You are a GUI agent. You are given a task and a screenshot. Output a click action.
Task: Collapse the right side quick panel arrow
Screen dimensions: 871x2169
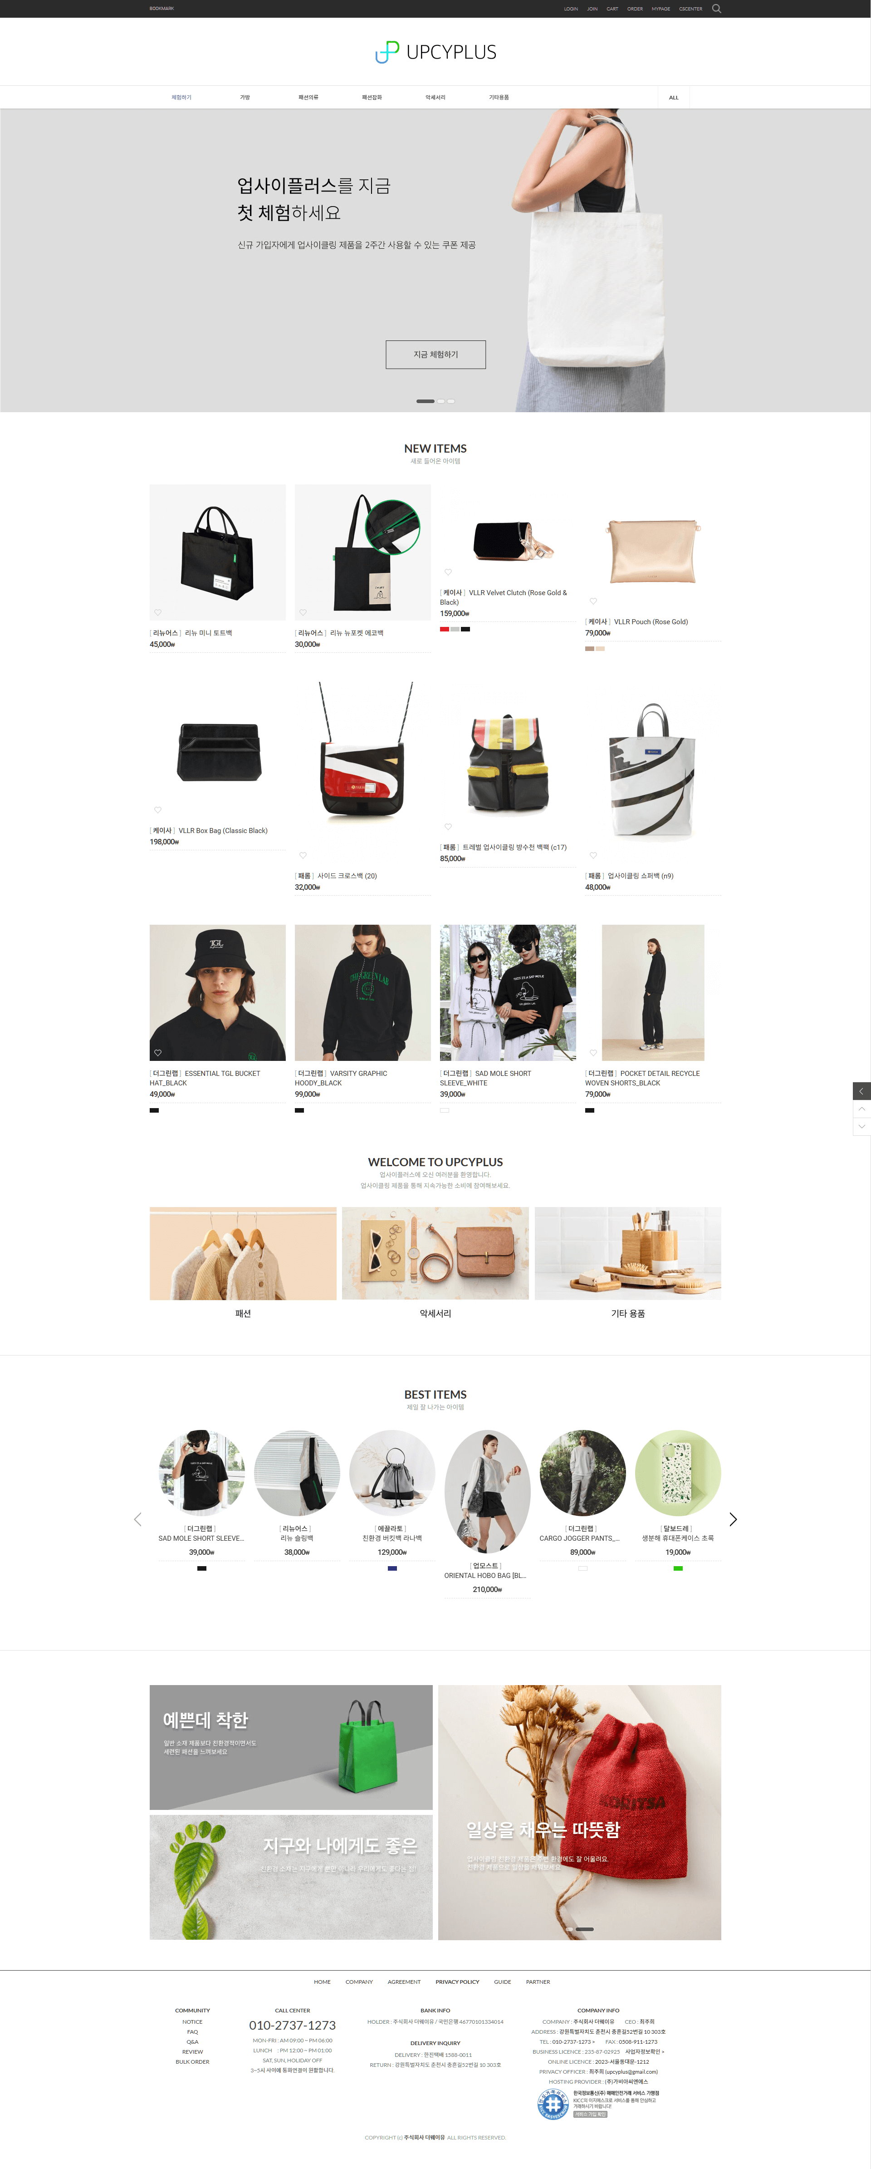[861, 1091]
